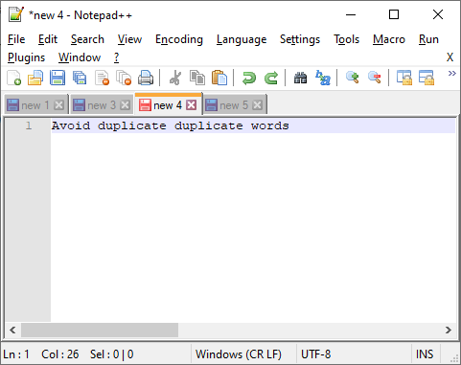Open the Macro menu
Screen dimensions: 461x365
click(389, 39)
